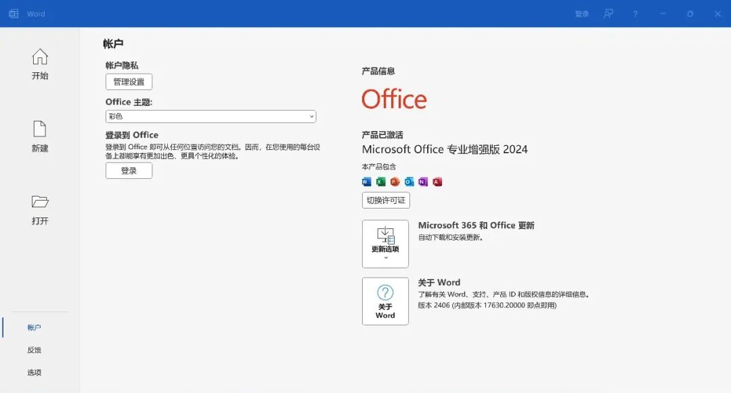Open the 选项 sidebar item

34,372
